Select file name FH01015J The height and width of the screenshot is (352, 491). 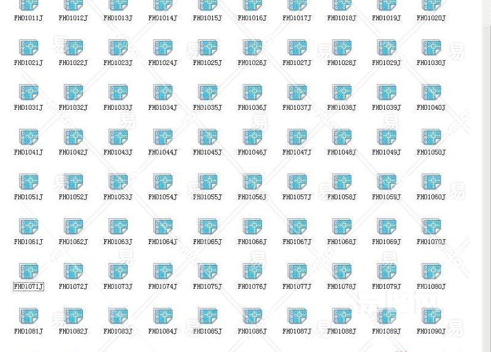point(207,18)
